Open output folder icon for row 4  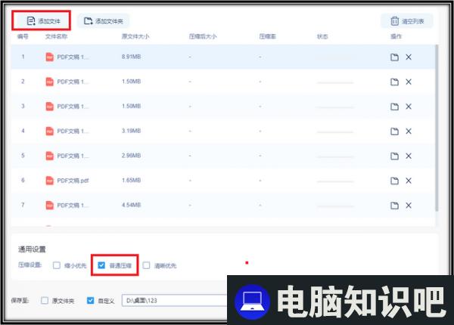(x=394, y=132)
